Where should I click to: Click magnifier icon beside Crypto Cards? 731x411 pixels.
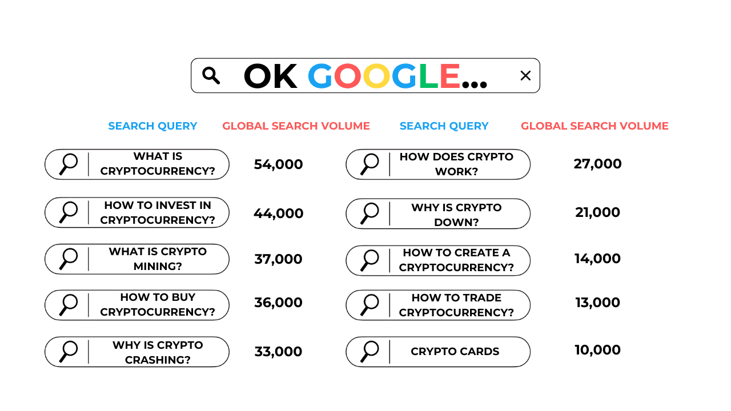(369, 352)
